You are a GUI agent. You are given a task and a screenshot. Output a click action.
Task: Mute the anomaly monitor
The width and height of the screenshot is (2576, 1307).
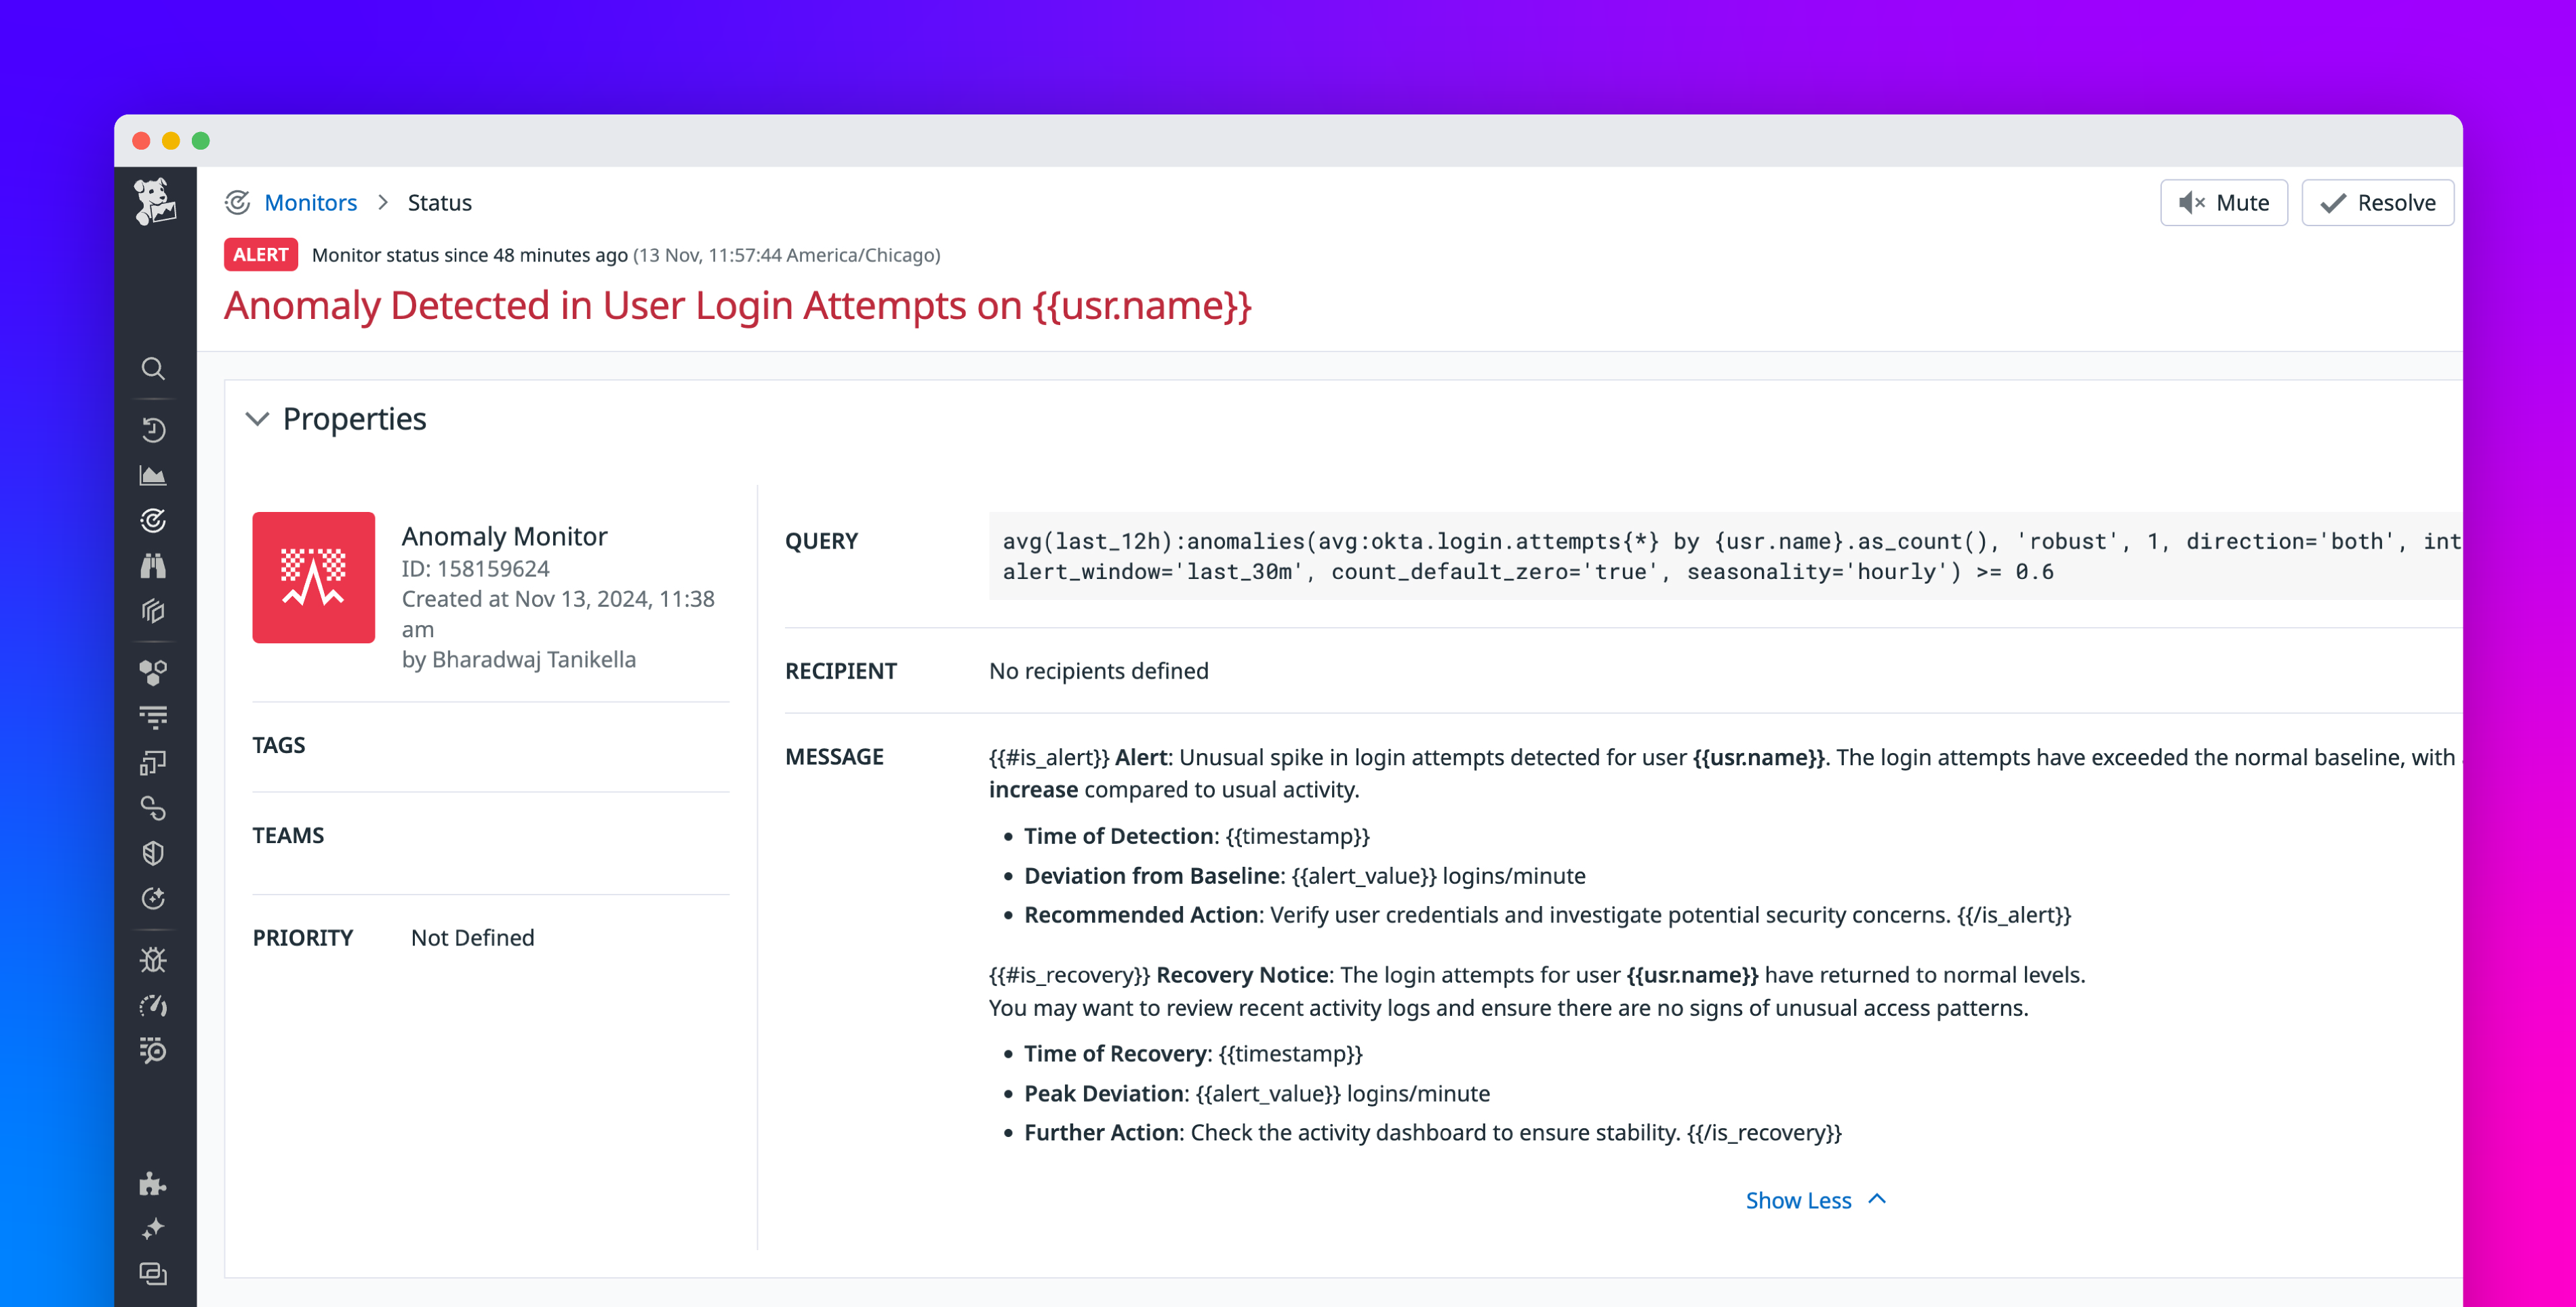[2224, 202]
